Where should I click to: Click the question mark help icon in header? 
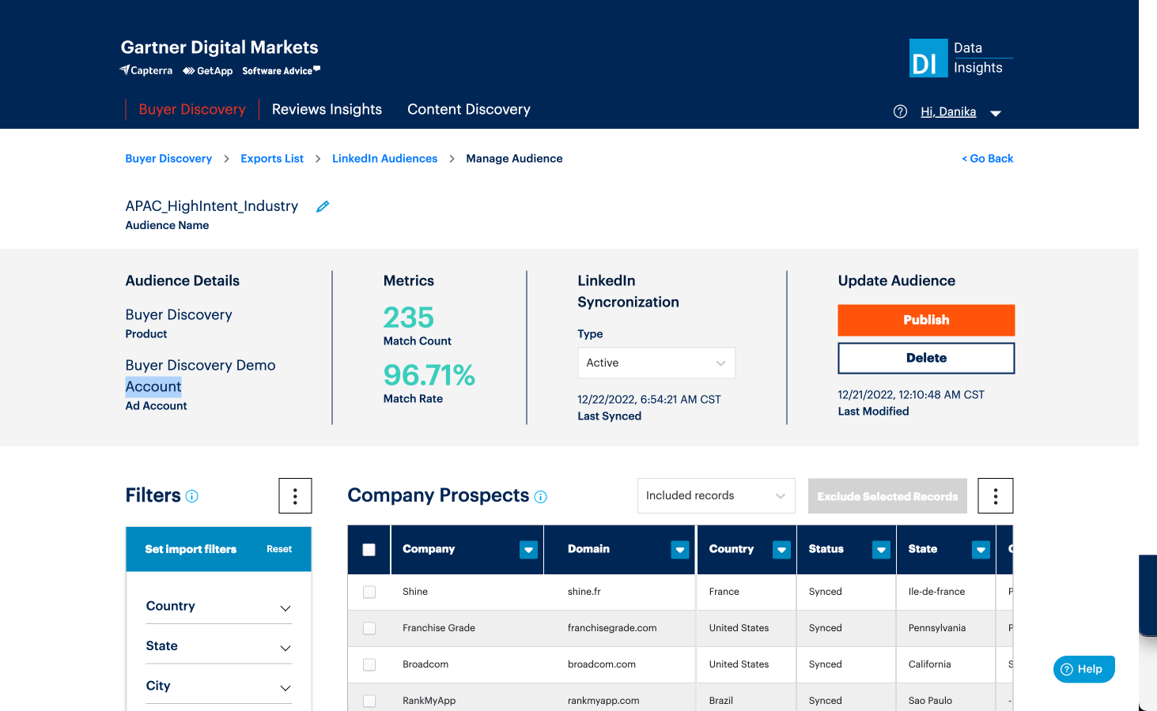[900, 111]
